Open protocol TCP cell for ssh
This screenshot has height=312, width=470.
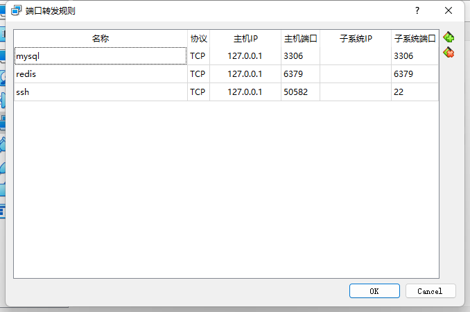click(x=198, y=92)
